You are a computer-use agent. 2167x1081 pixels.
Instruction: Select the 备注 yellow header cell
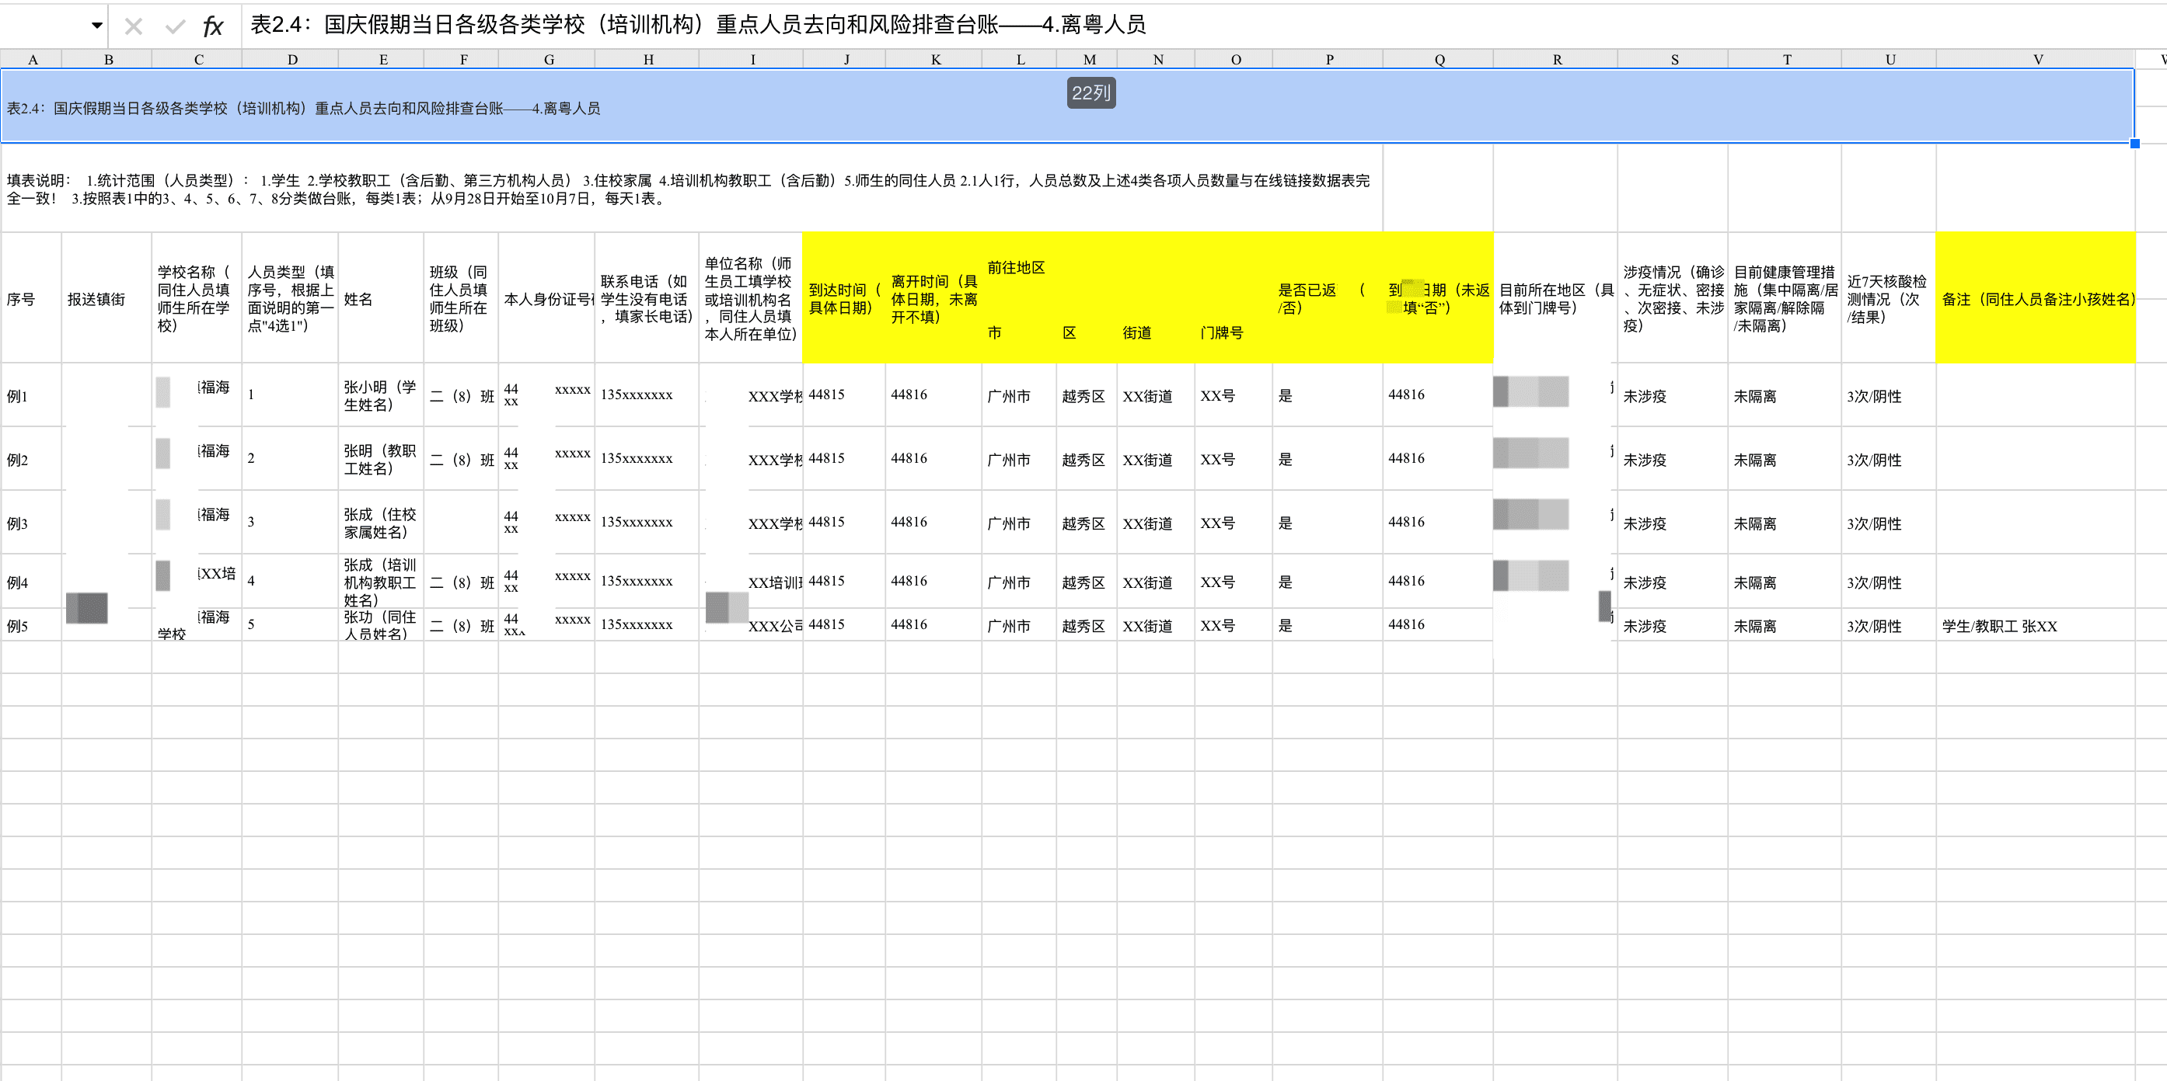pos(2036,298)
